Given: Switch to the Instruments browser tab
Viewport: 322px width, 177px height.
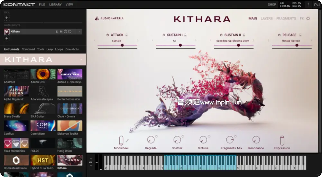Looking at the screenshot, I should [12, 49].
